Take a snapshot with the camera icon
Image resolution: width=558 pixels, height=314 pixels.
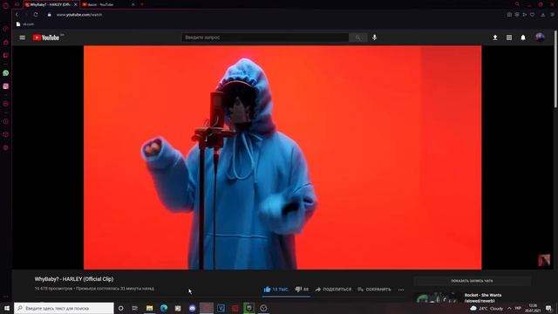[509, 15]
